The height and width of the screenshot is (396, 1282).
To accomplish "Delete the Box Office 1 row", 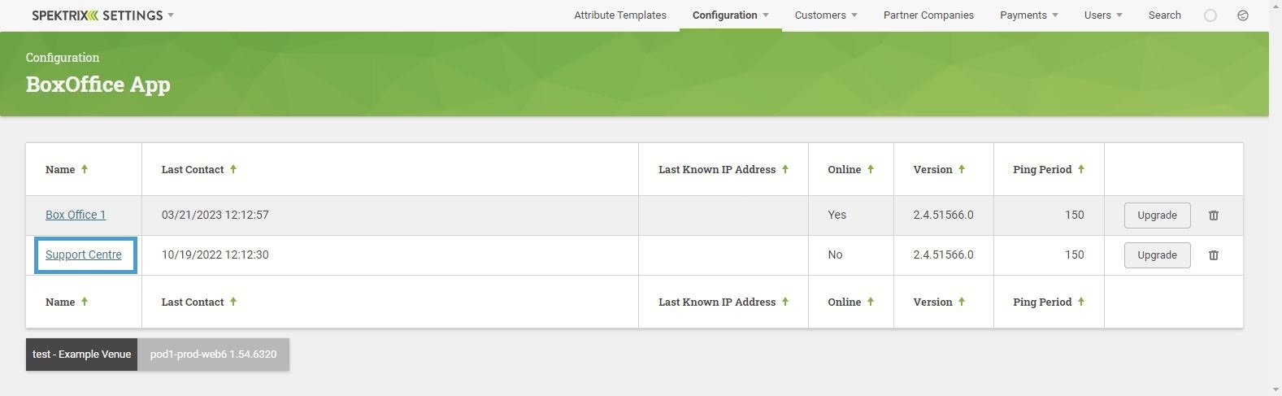I will point(1214,215).
